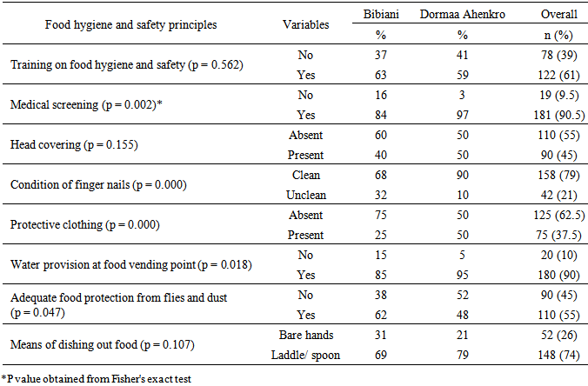The image size is (588, 386).
Task: Select the food protection from flies and dust label
Action: (x=118, y=303)
